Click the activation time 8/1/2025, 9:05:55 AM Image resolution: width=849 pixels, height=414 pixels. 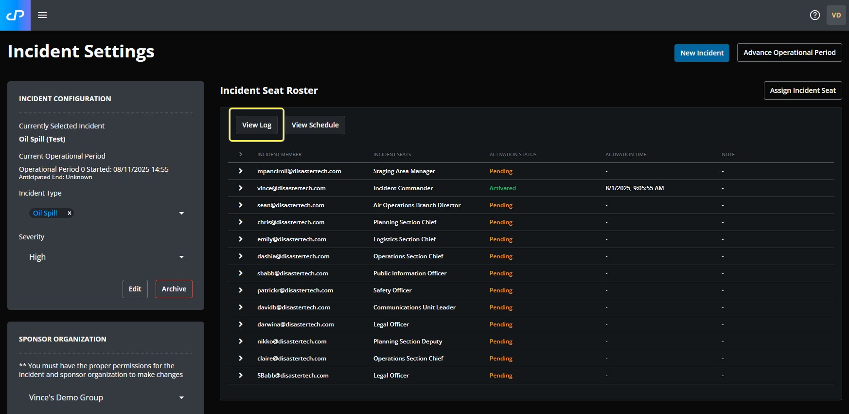(x=635, y=188)
